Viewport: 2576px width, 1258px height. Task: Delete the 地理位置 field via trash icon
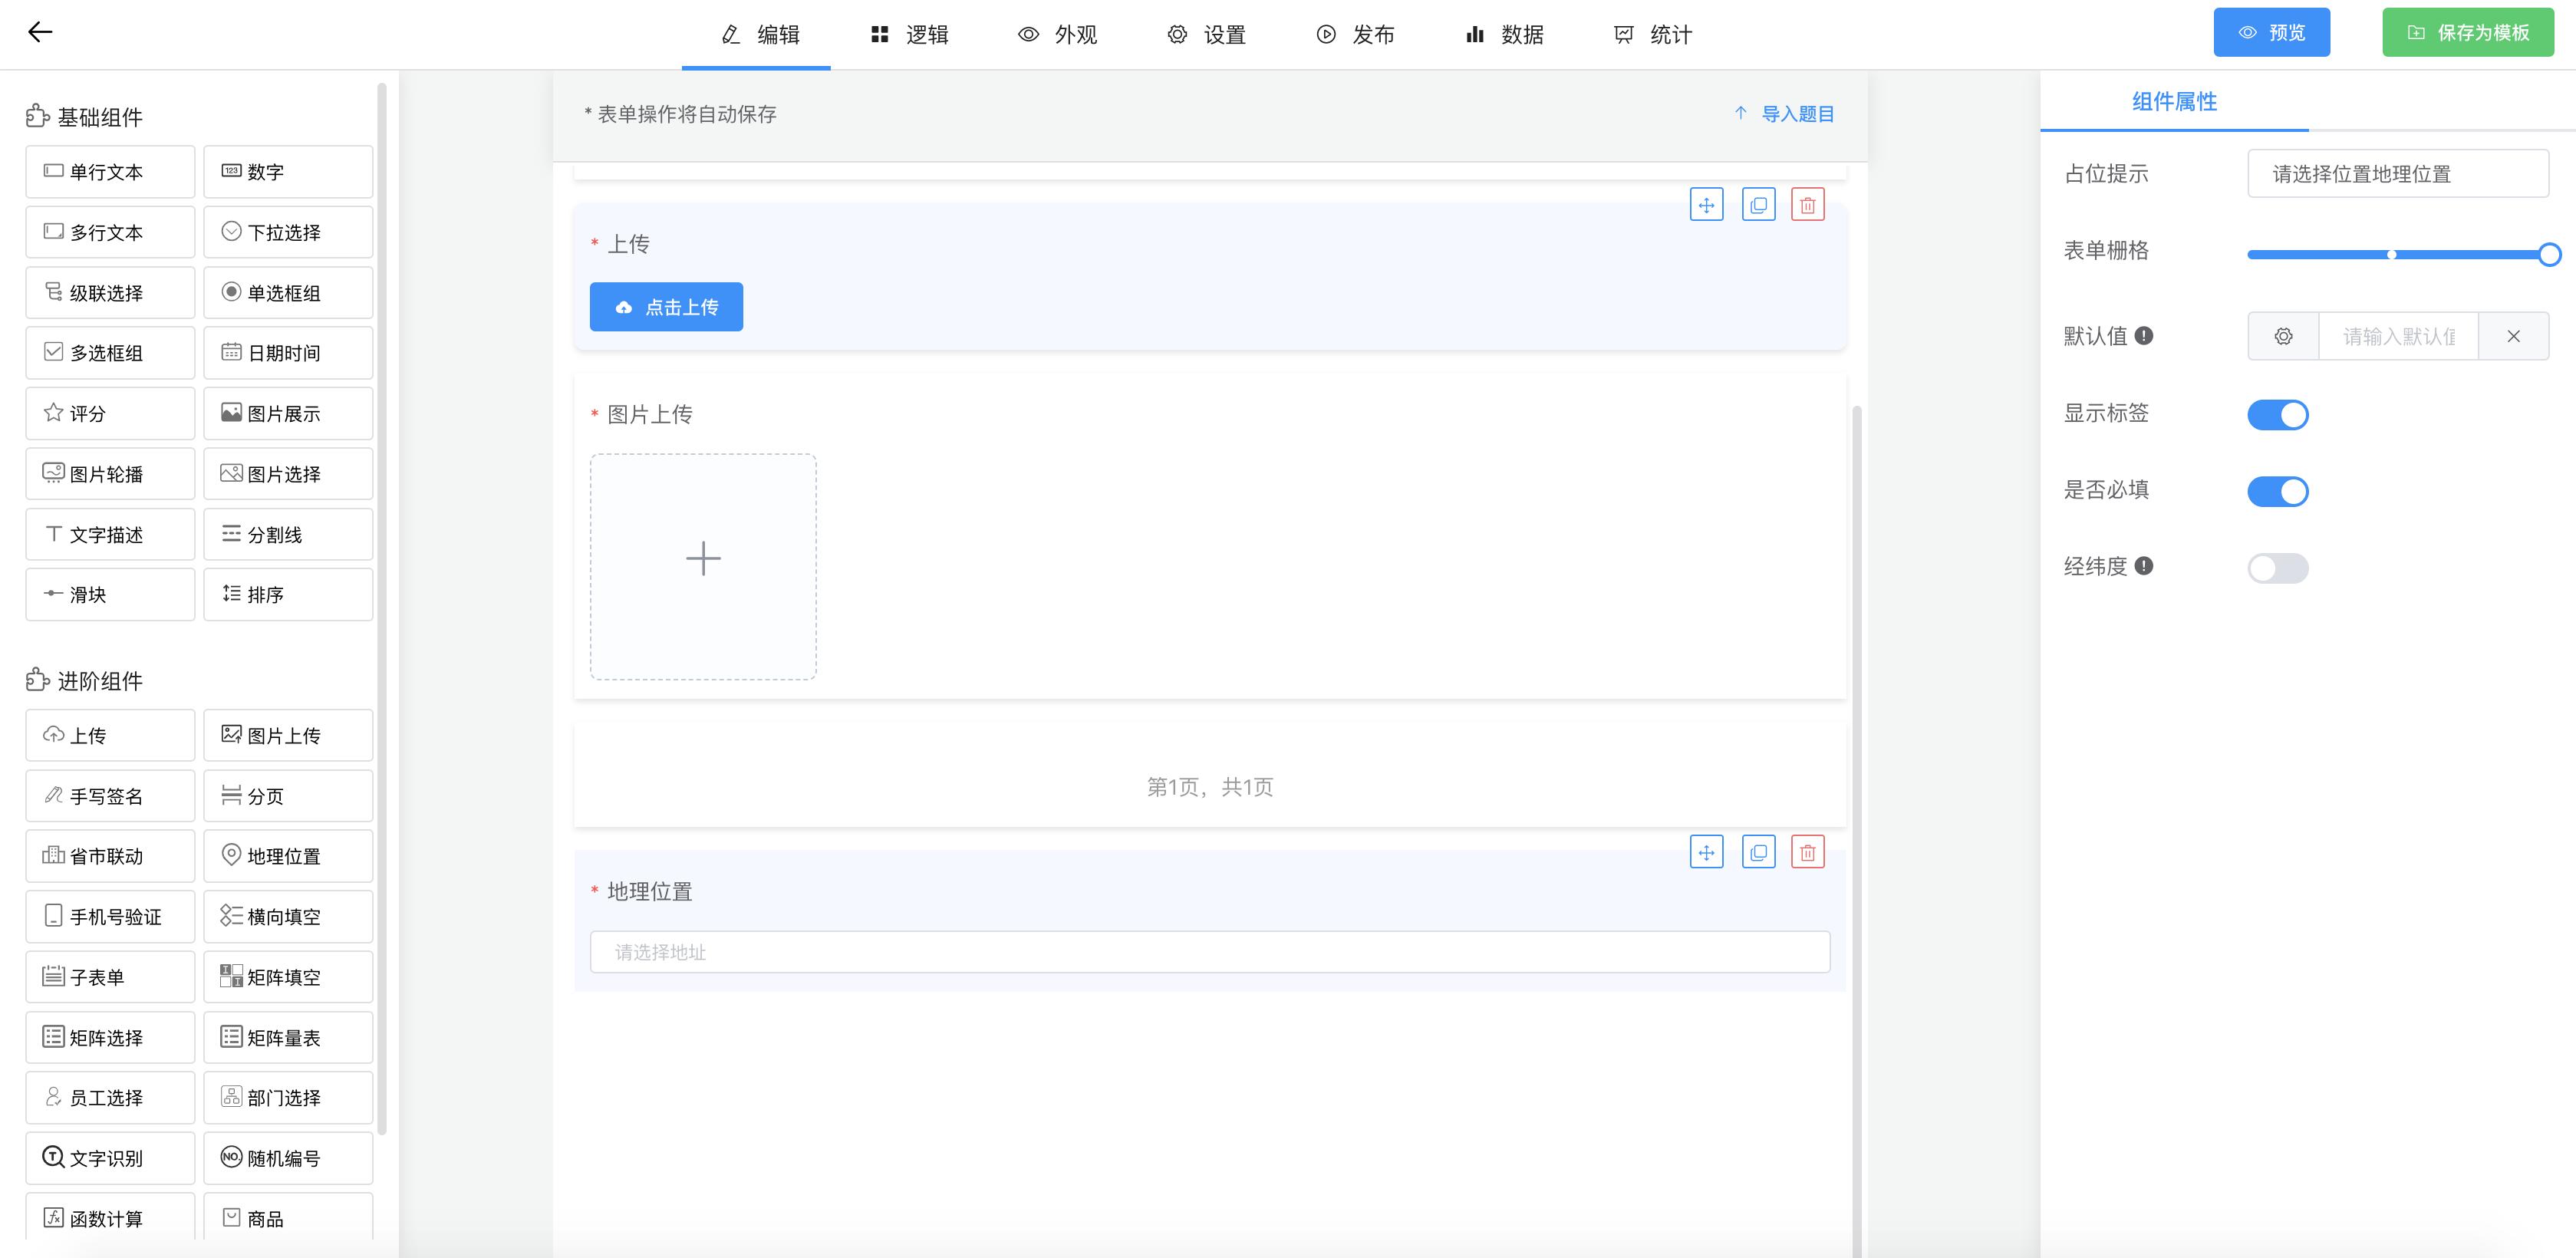[x=1807, y=852]
